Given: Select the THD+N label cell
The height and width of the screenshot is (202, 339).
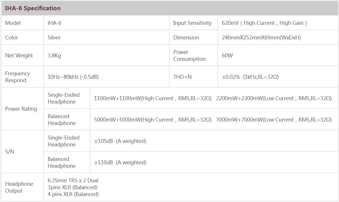Looking at the screenshot, I should 194,77.
